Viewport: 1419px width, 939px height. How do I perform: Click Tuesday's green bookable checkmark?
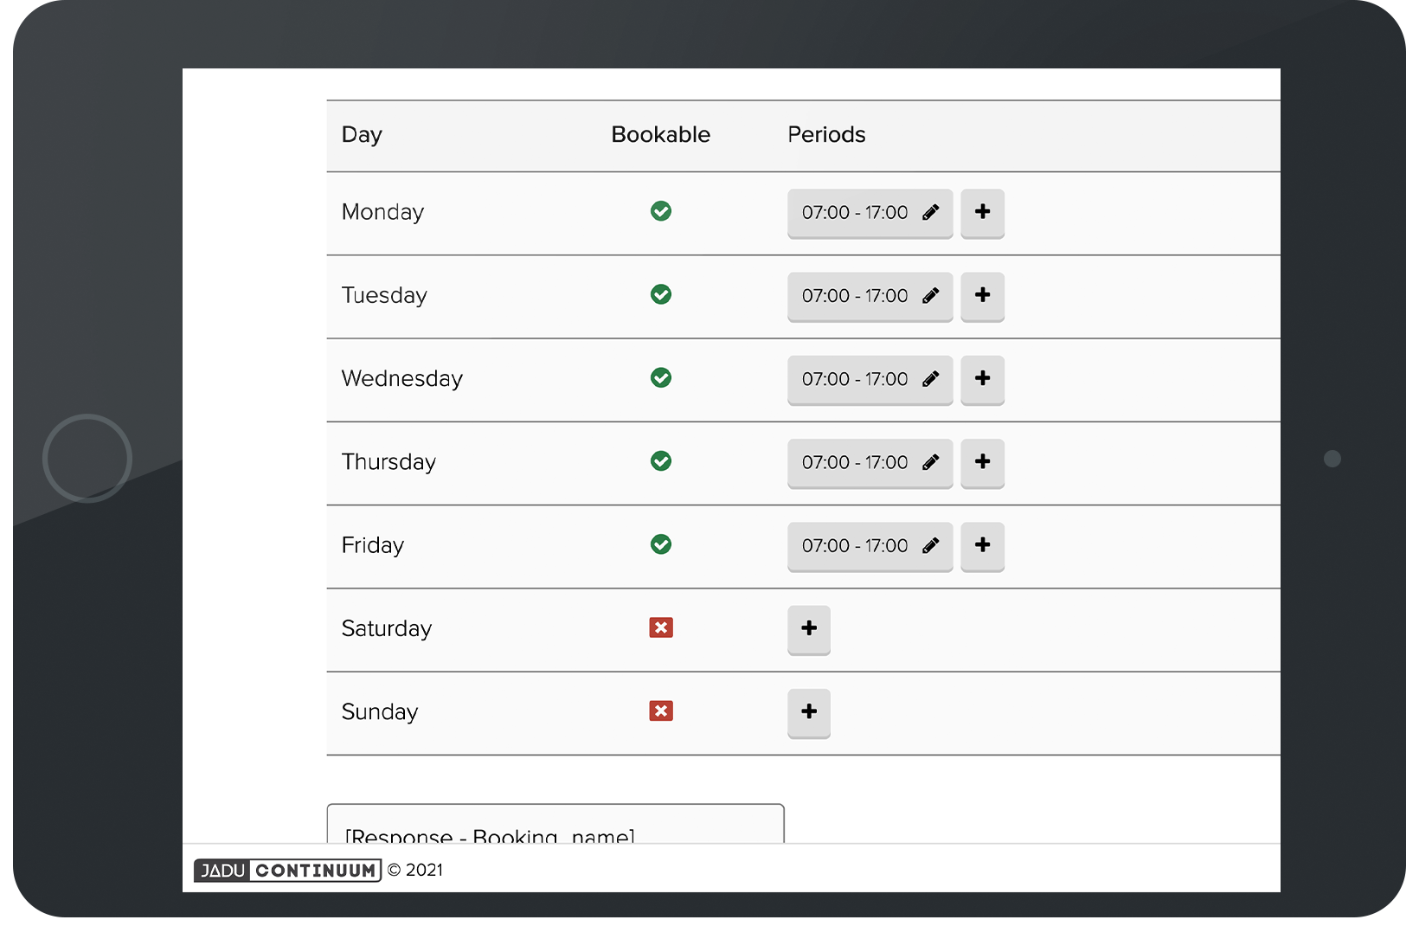click(x=661, y=294)
